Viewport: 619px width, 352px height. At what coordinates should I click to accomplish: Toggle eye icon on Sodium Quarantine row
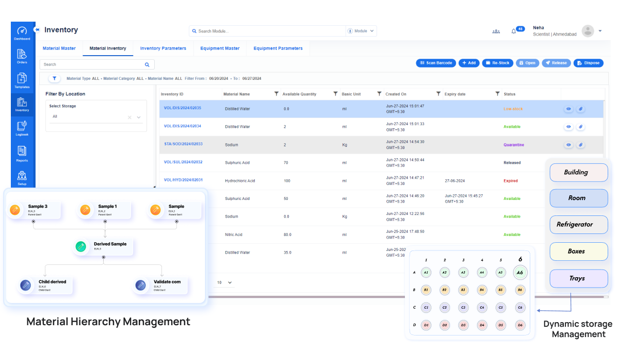coord(568,145)
